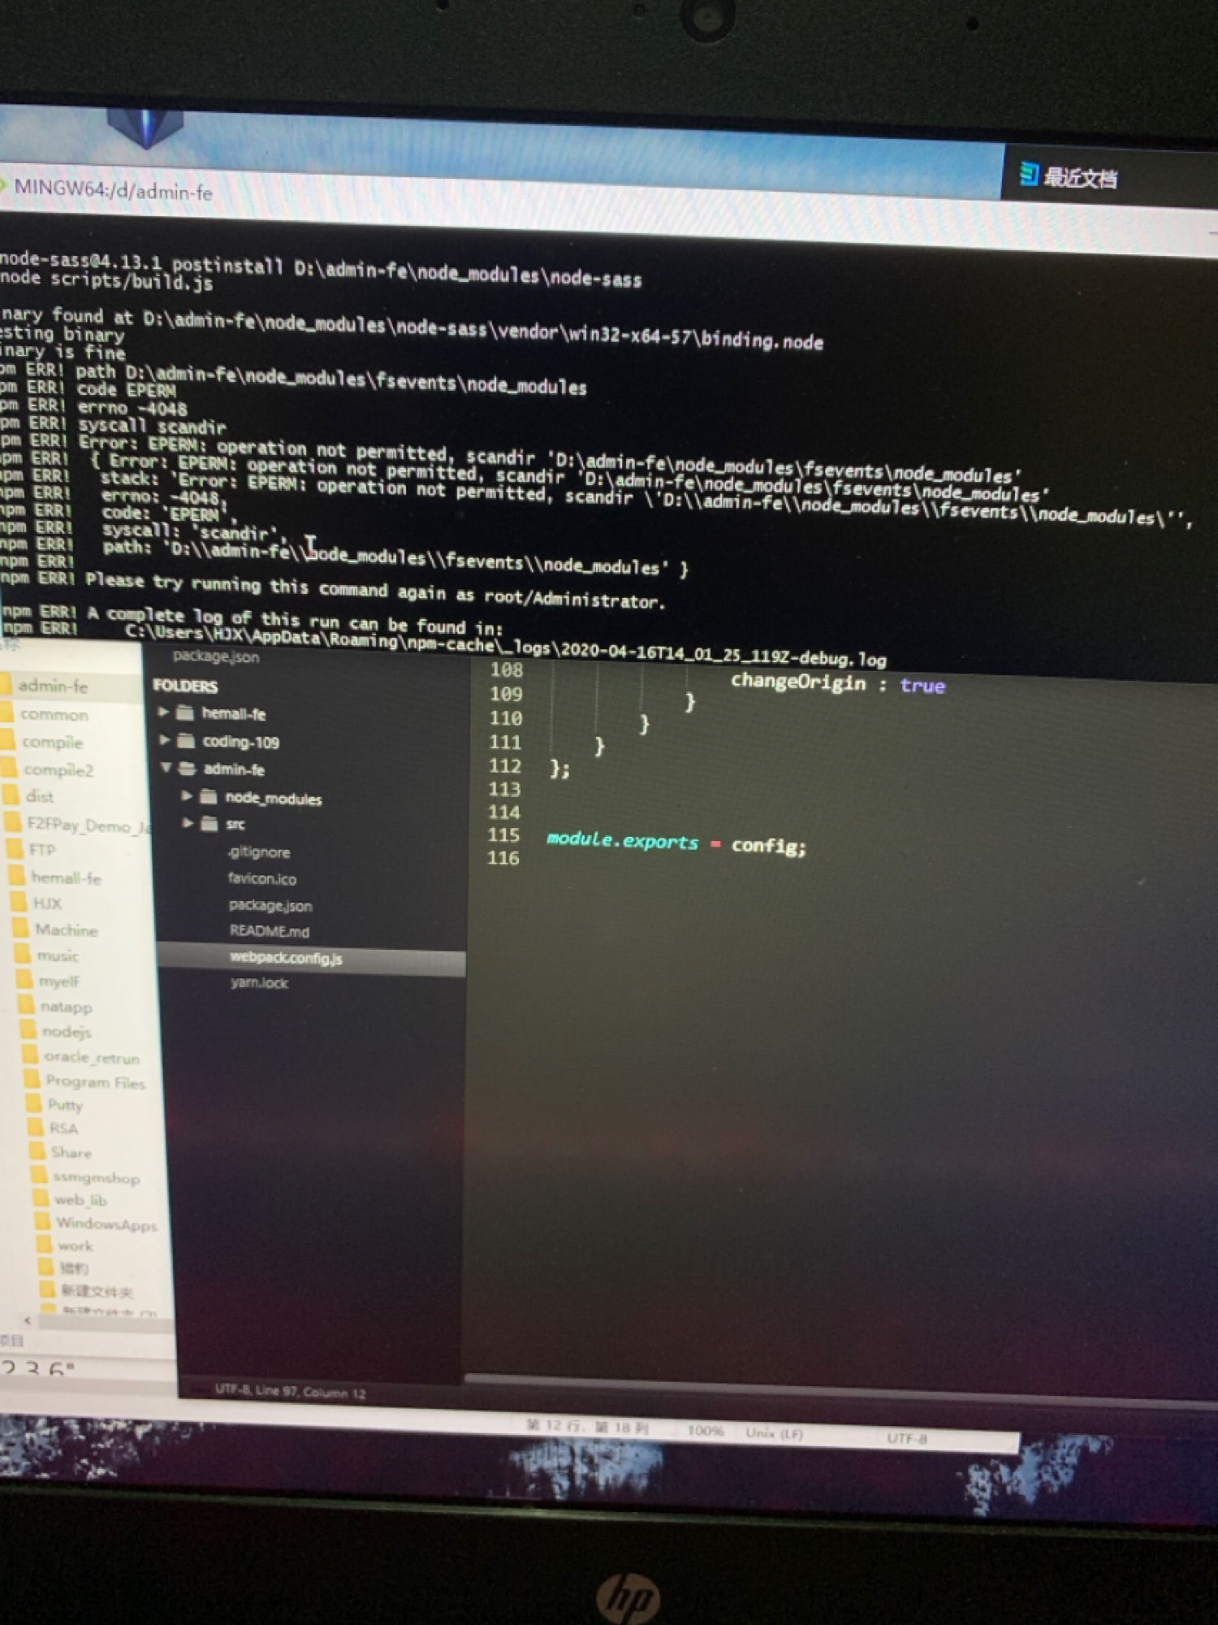Image resolution: width=1218 pixels, height=1625 pixels.
Task: Select the F2FPay_Demo folder in Explorer
Action: pyautogui.click(x=88, y=825)
